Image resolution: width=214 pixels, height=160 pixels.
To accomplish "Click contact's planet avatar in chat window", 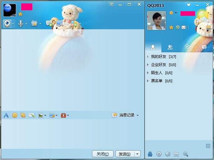I will click(x=10, y=10).
